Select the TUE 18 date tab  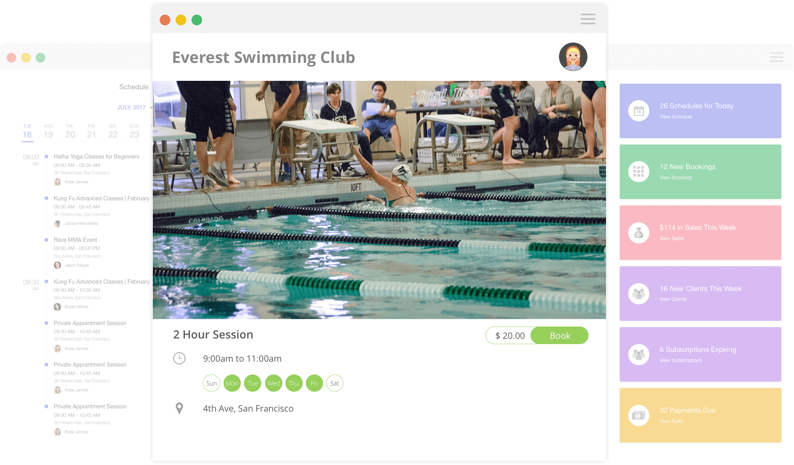tap(27, 132)
